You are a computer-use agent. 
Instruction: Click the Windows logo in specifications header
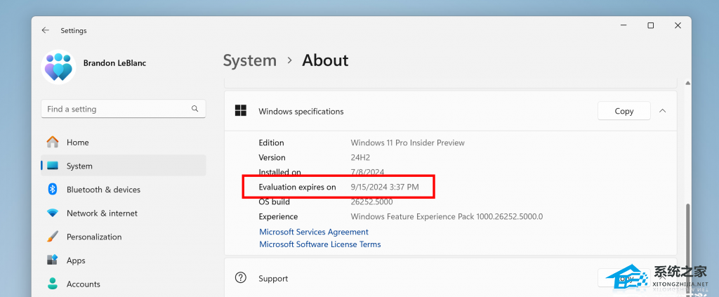pos(241,111)
